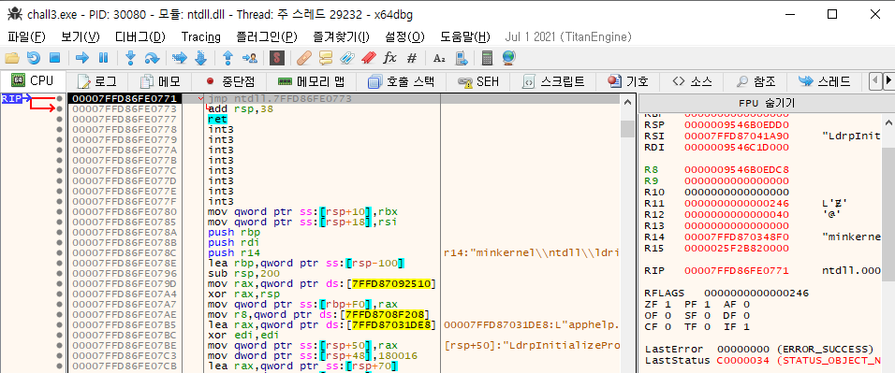The width and height of the screenshot is (895, 373).
Task: Click the Step Over icon
Action: click(x=152, y=58)
